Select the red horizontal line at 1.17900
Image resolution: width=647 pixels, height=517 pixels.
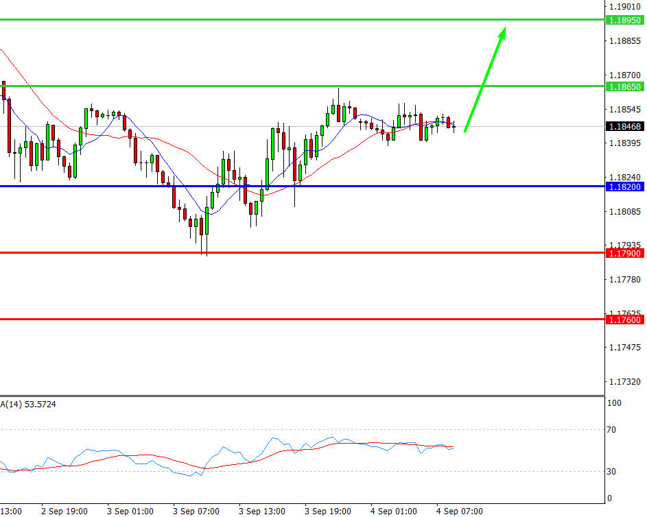coord(302,253)
